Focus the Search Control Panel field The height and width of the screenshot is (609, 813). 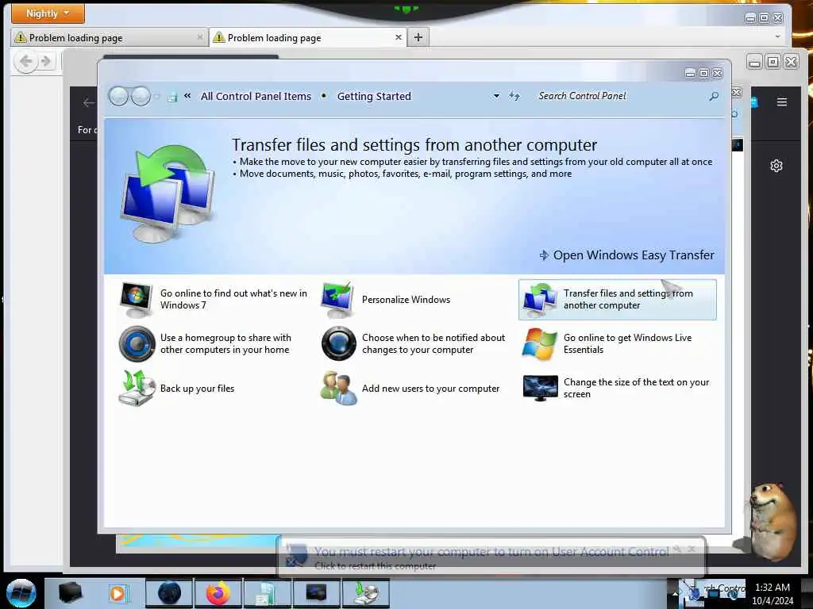click(622, 96)
